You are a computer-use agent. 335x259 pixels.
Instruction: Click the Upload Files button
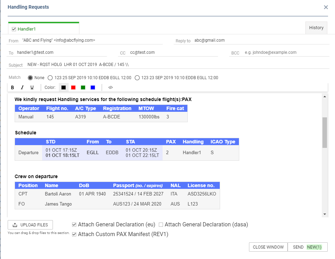pyautogui.click(x=30, y=225)
